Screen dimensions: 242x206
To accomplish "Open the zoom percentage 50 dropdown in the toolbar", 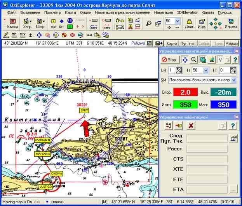I will pyautogui.click(x=178, y=21).
